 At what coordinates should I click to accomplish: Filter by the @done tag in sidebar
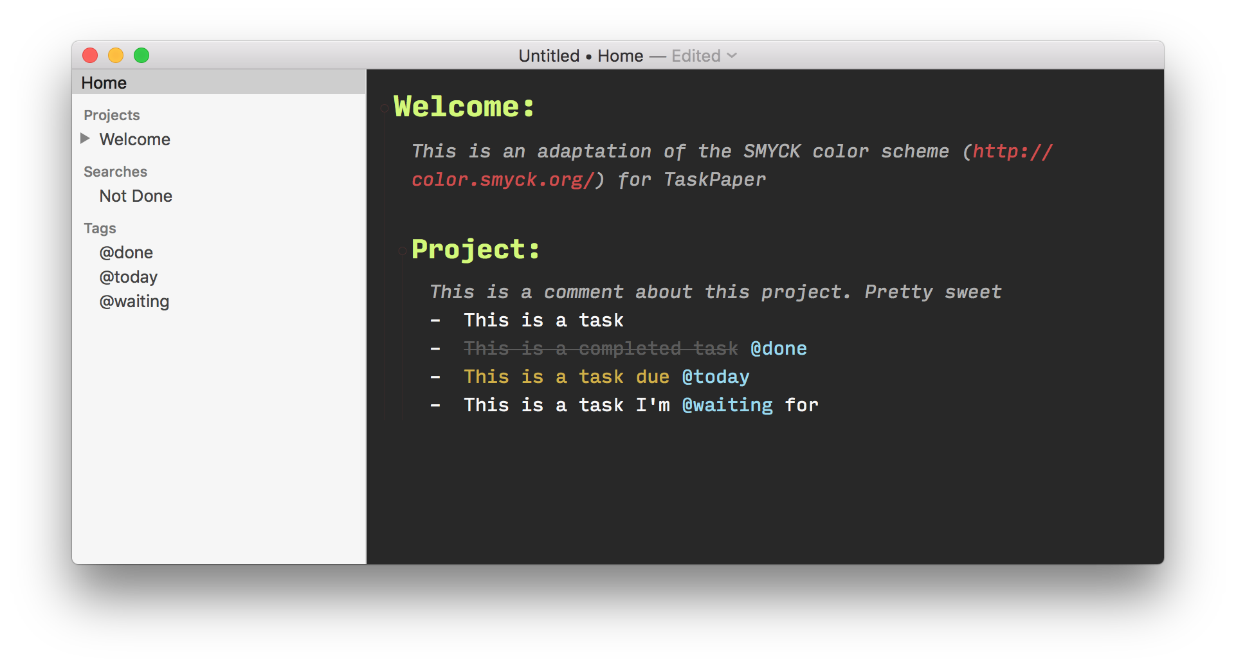[126, 253]
